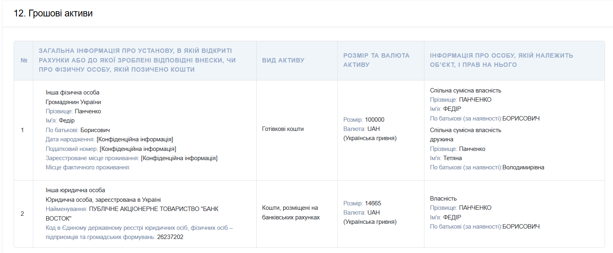Select the first name "Тетяна"

point(453,158)
